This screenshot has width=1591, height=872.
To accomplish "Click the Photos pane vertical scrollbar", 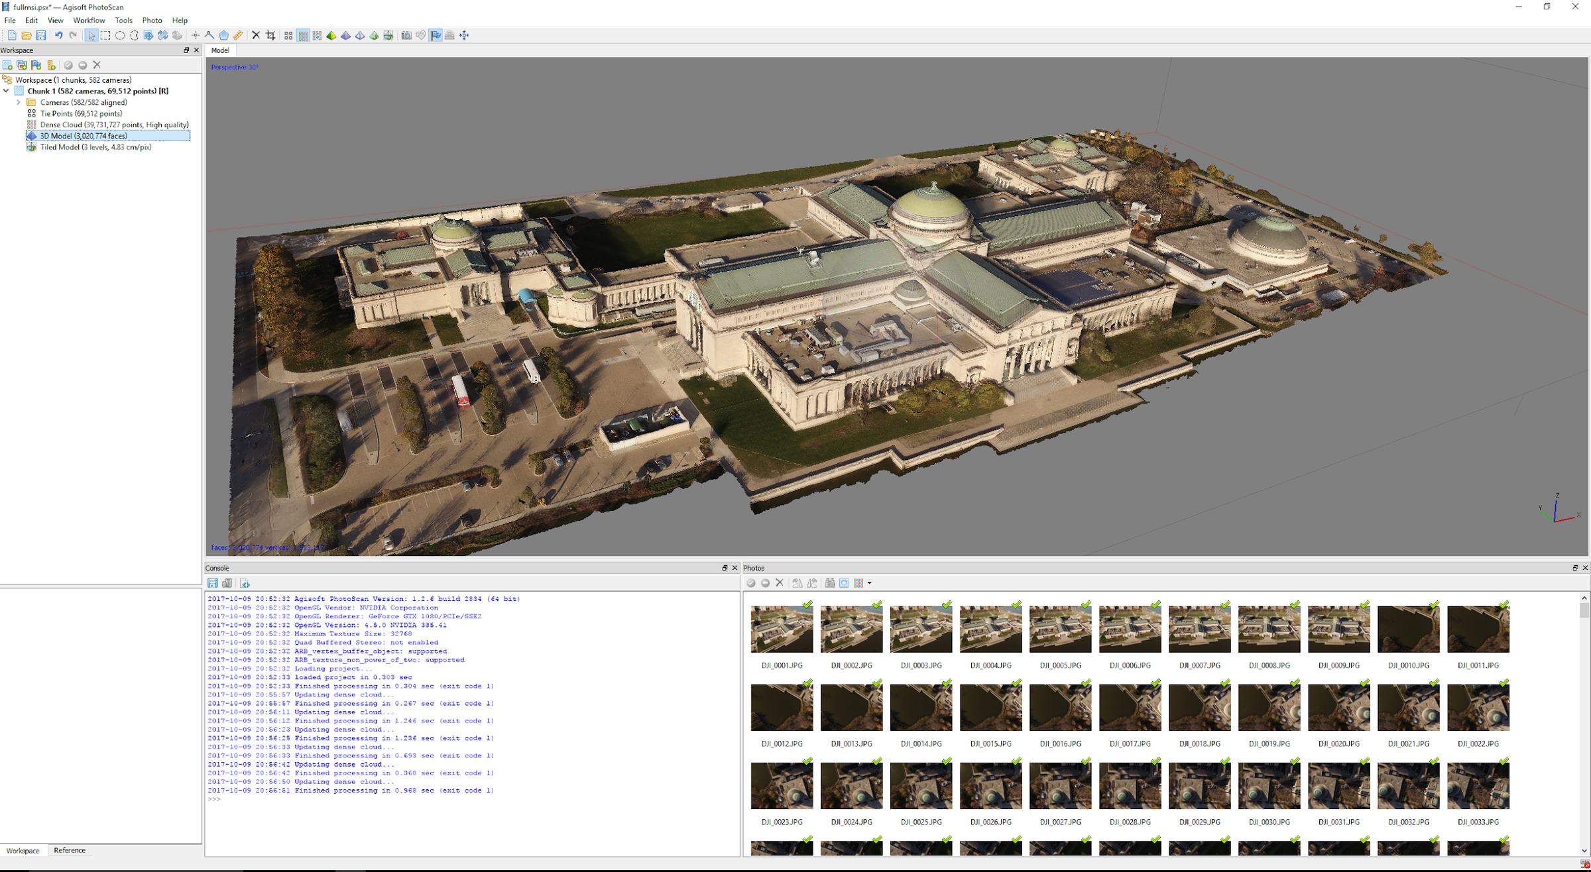I will click(x=1584, y=724).
